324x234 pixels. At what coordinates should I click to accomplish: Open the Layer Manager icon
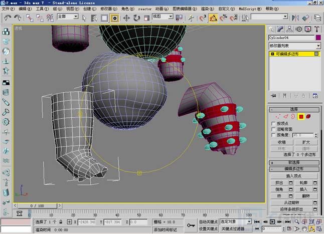[317, 18]
